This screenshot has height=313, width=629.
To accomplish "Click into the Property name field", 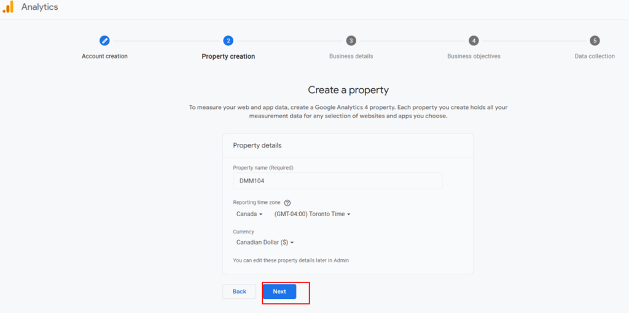I will pyautogui.click(x=338, y=181).
